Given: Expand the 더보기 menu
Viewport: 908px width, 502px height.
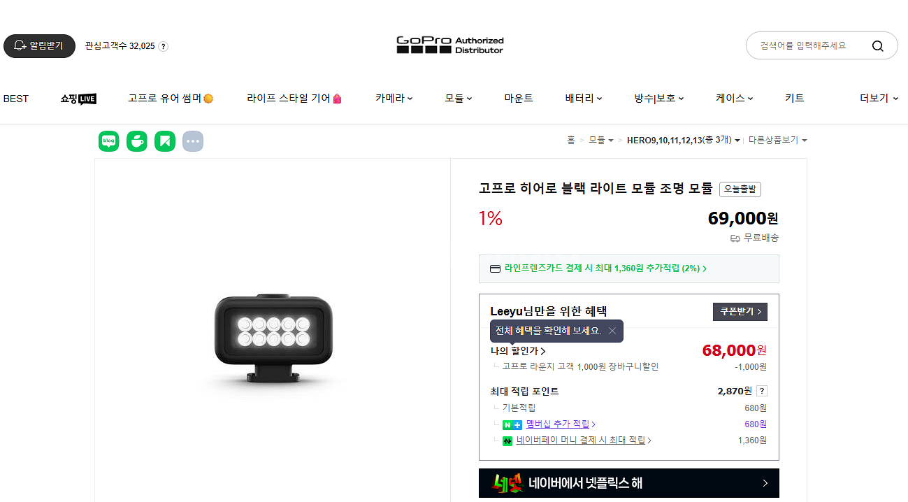Looking at the screenshot, I should [x=879, y=99].
